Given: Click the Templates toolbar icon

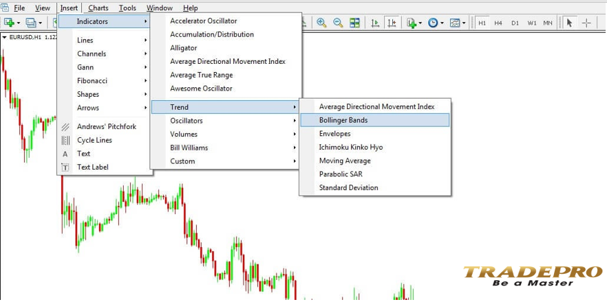Looking at the screenshot, I should (x=455, y=23).
